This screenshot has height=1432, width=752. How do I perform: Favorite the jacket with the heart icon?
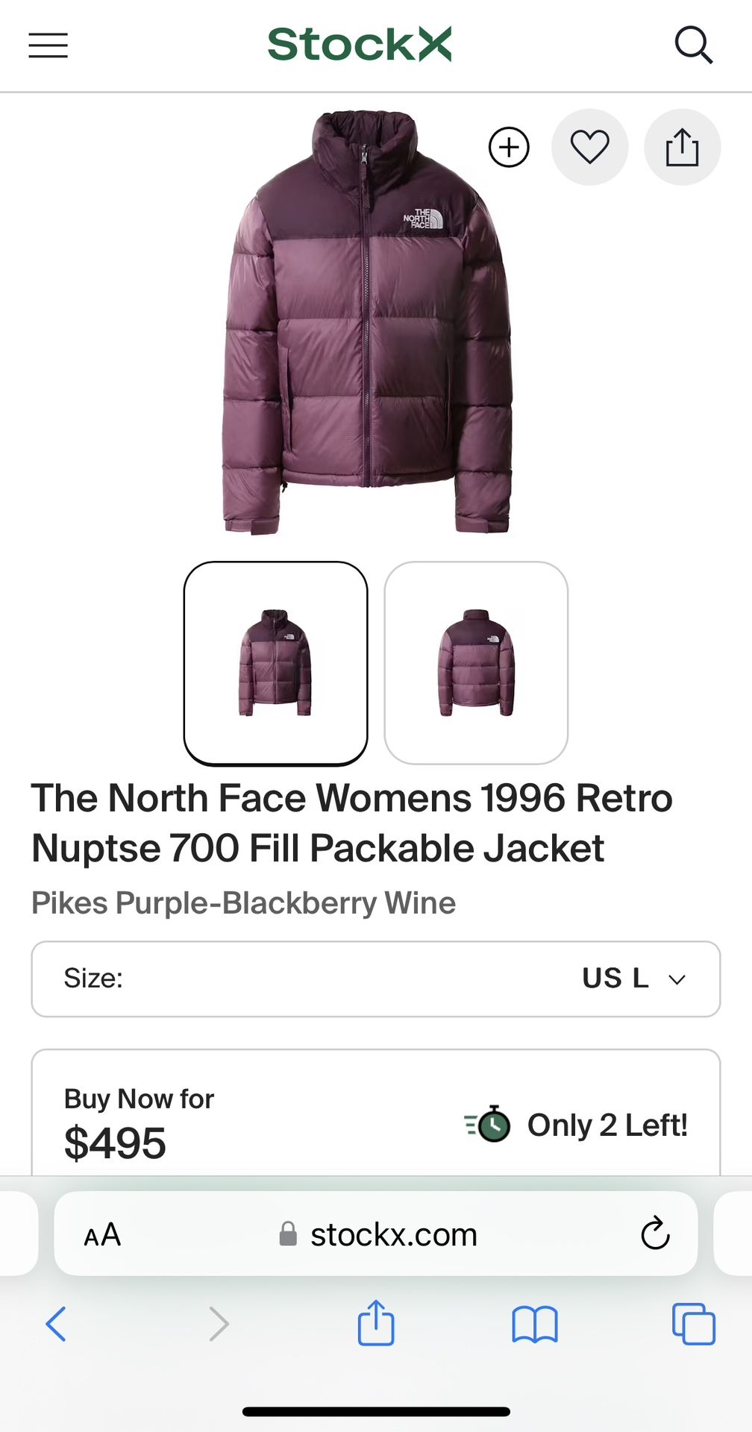589,147
